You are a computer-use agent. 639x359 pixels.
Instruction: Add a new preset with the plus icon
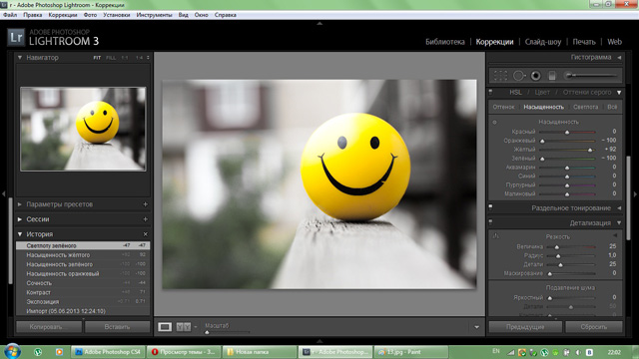(146, 204)
